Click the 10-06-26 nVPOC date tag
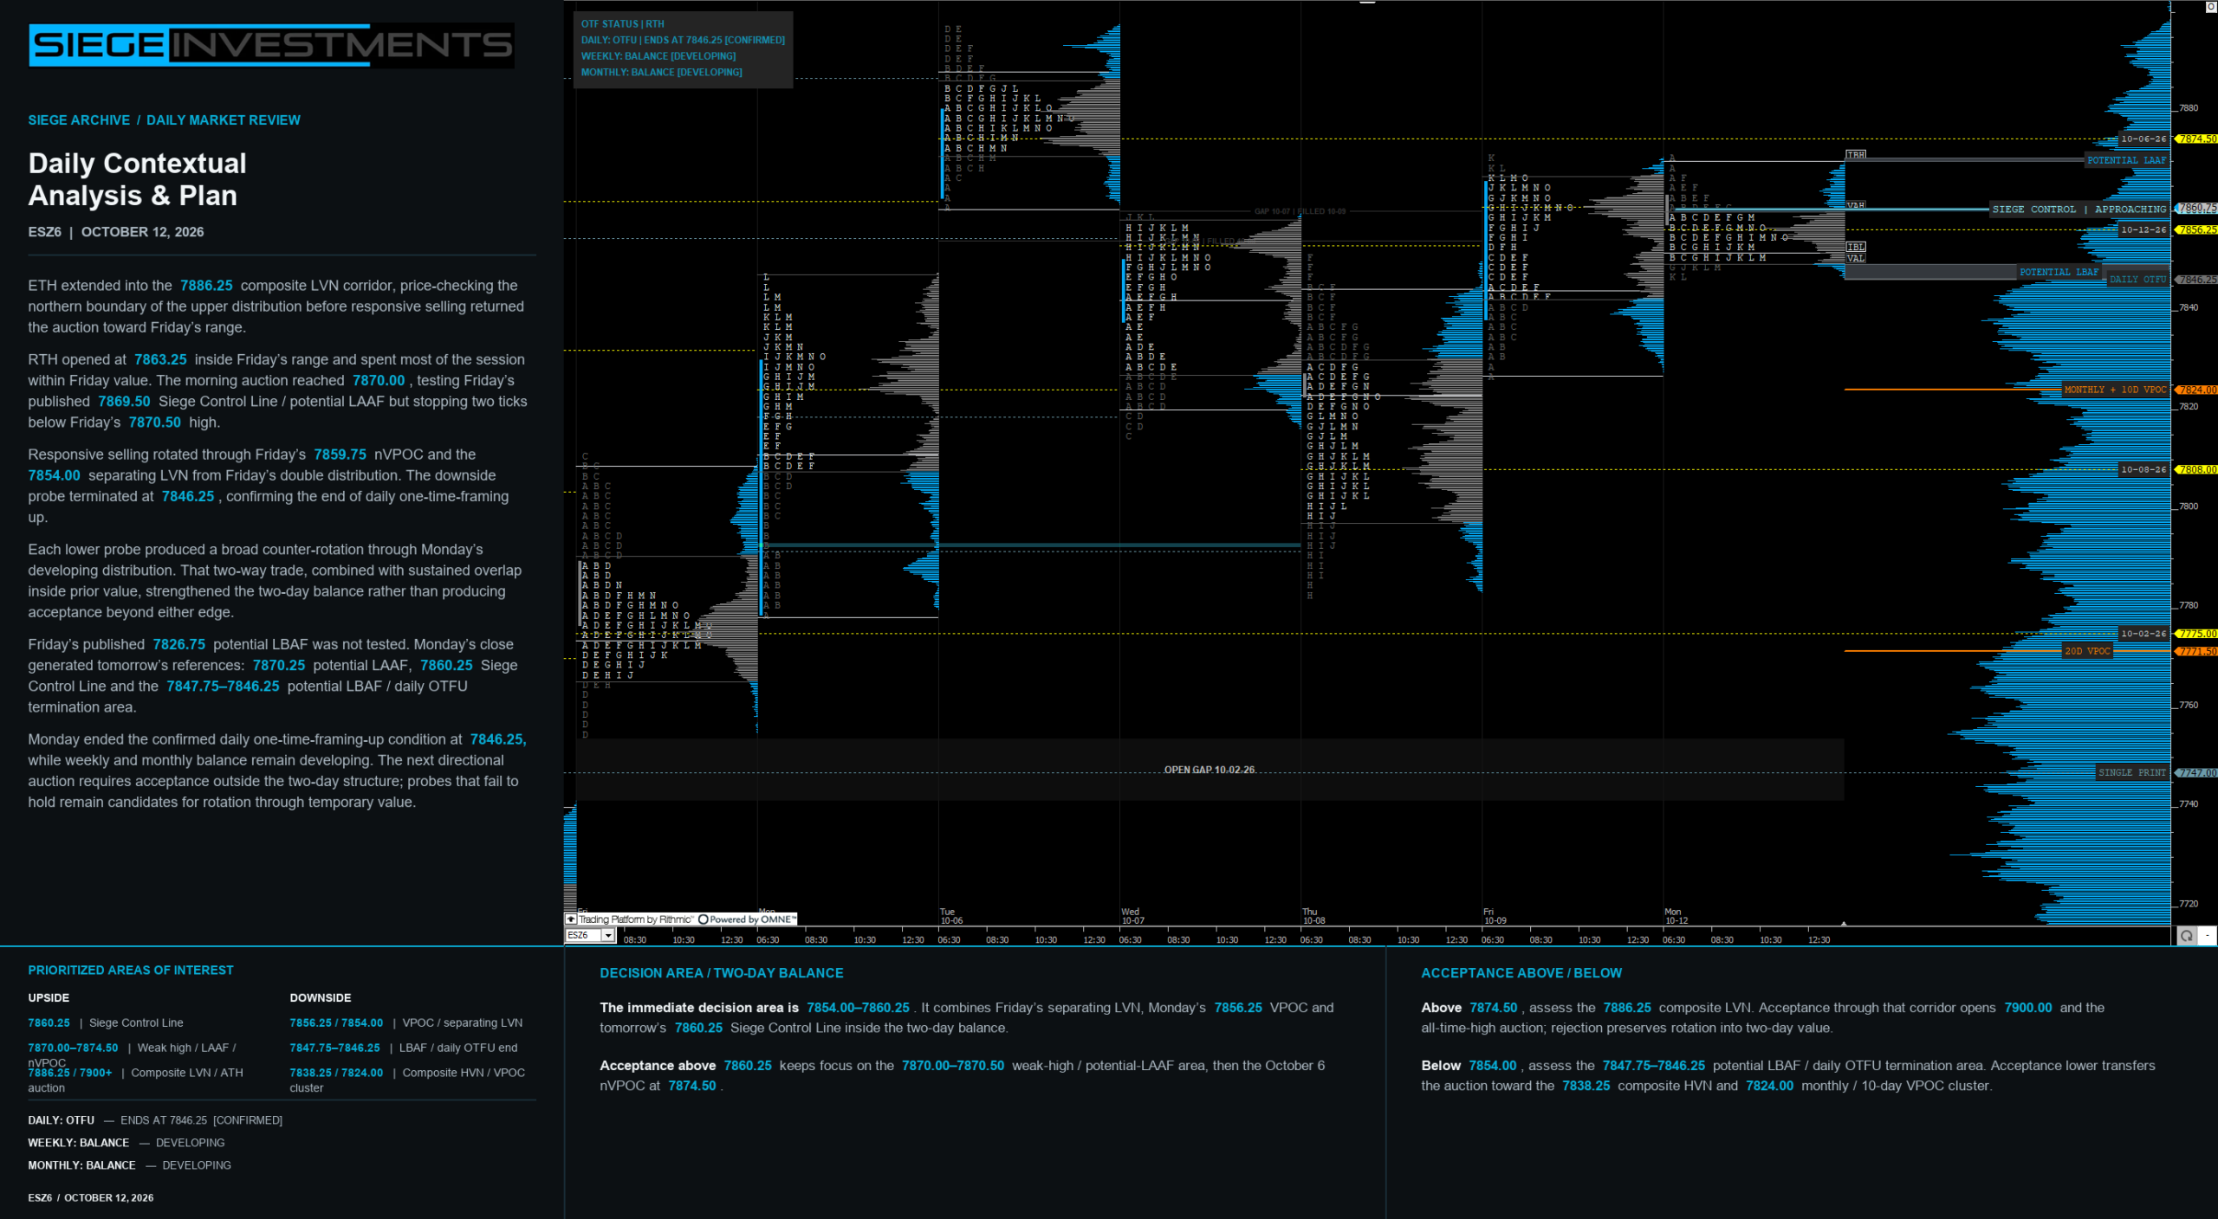The image size is (2218, 1219). pos(2143,139)
